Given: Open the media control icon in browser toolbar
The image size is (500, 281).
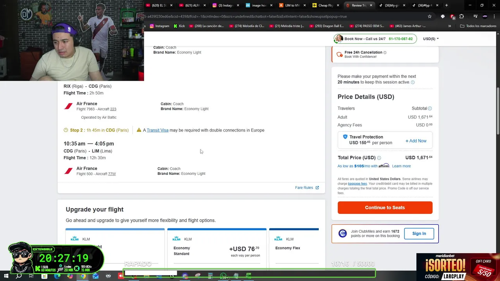Looking at the screenshot, I should click(x=475, y=16).
